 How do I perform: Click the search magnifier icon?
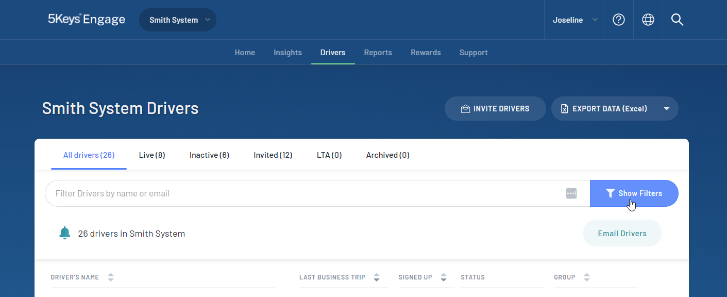point(677,20)
